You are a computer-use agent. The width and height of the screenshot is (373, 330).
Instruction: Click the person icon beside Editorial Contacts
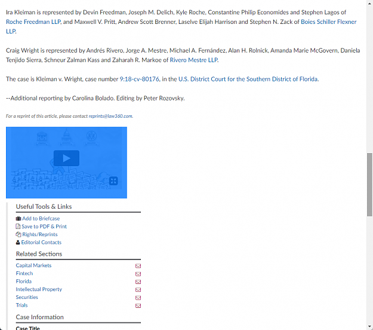(x=18, y=243)
